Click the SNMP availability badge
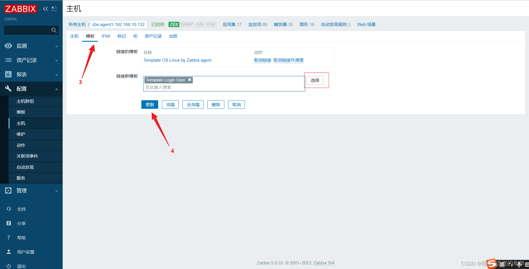This screenshot has height=269, width=529. (x=187, y=25)
